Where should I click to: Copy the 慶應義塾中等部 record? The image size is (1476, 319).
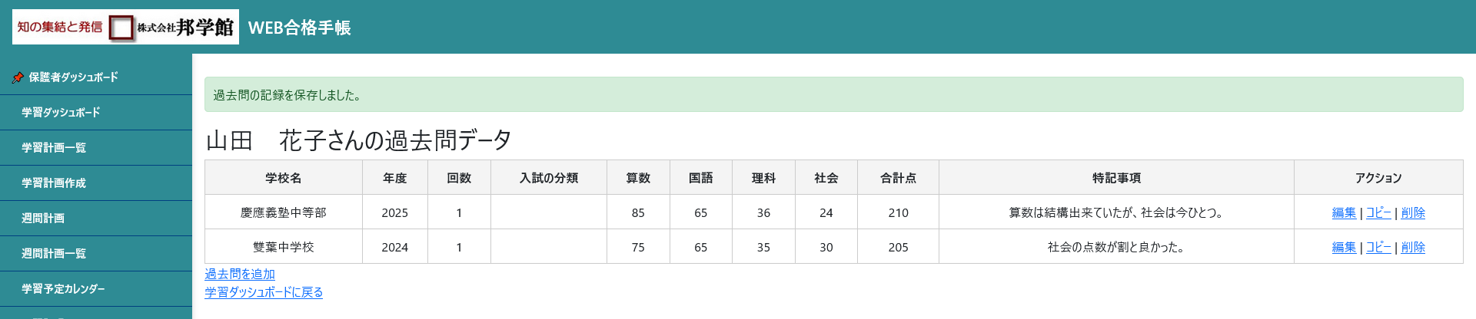1378,212
